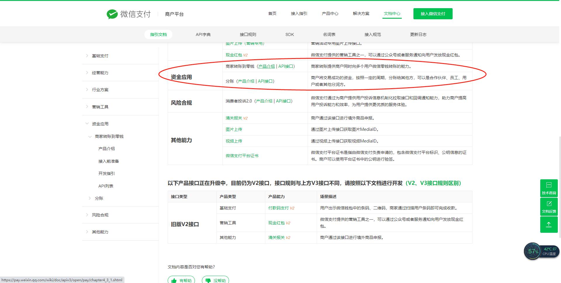Viewport: 561px width, 283px height.
Task: Switch to the 接口规则 tab
Action: point(248,34)
